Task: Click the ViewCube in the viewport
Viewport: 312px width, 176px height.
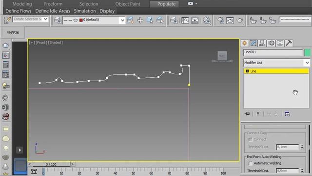Action: pyautogui.click(x=222, y=56)
